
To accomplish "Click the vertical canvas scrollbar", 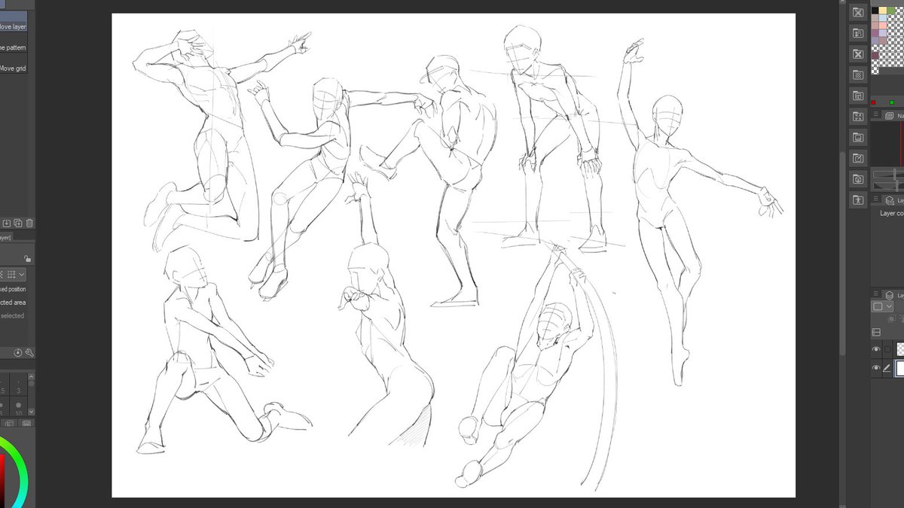I will (843, 252).
